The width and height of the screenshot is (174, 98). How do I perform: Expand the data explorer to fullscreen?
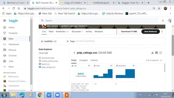click(x=161, y=53)
